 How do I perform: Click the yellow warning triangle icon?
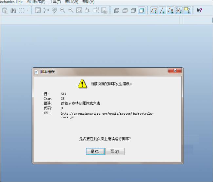coord(82,84)
